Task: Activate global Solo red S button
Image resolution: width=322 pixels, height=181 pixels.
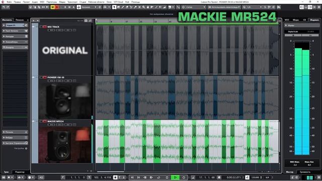Action: (x=57, y=7)
